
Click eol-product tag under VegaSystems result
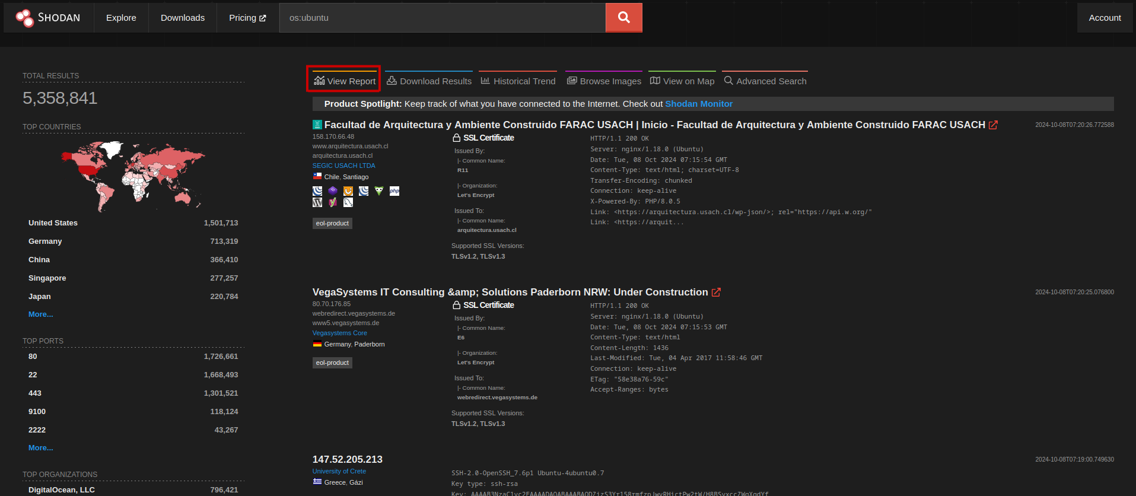[x=332, y=363]
